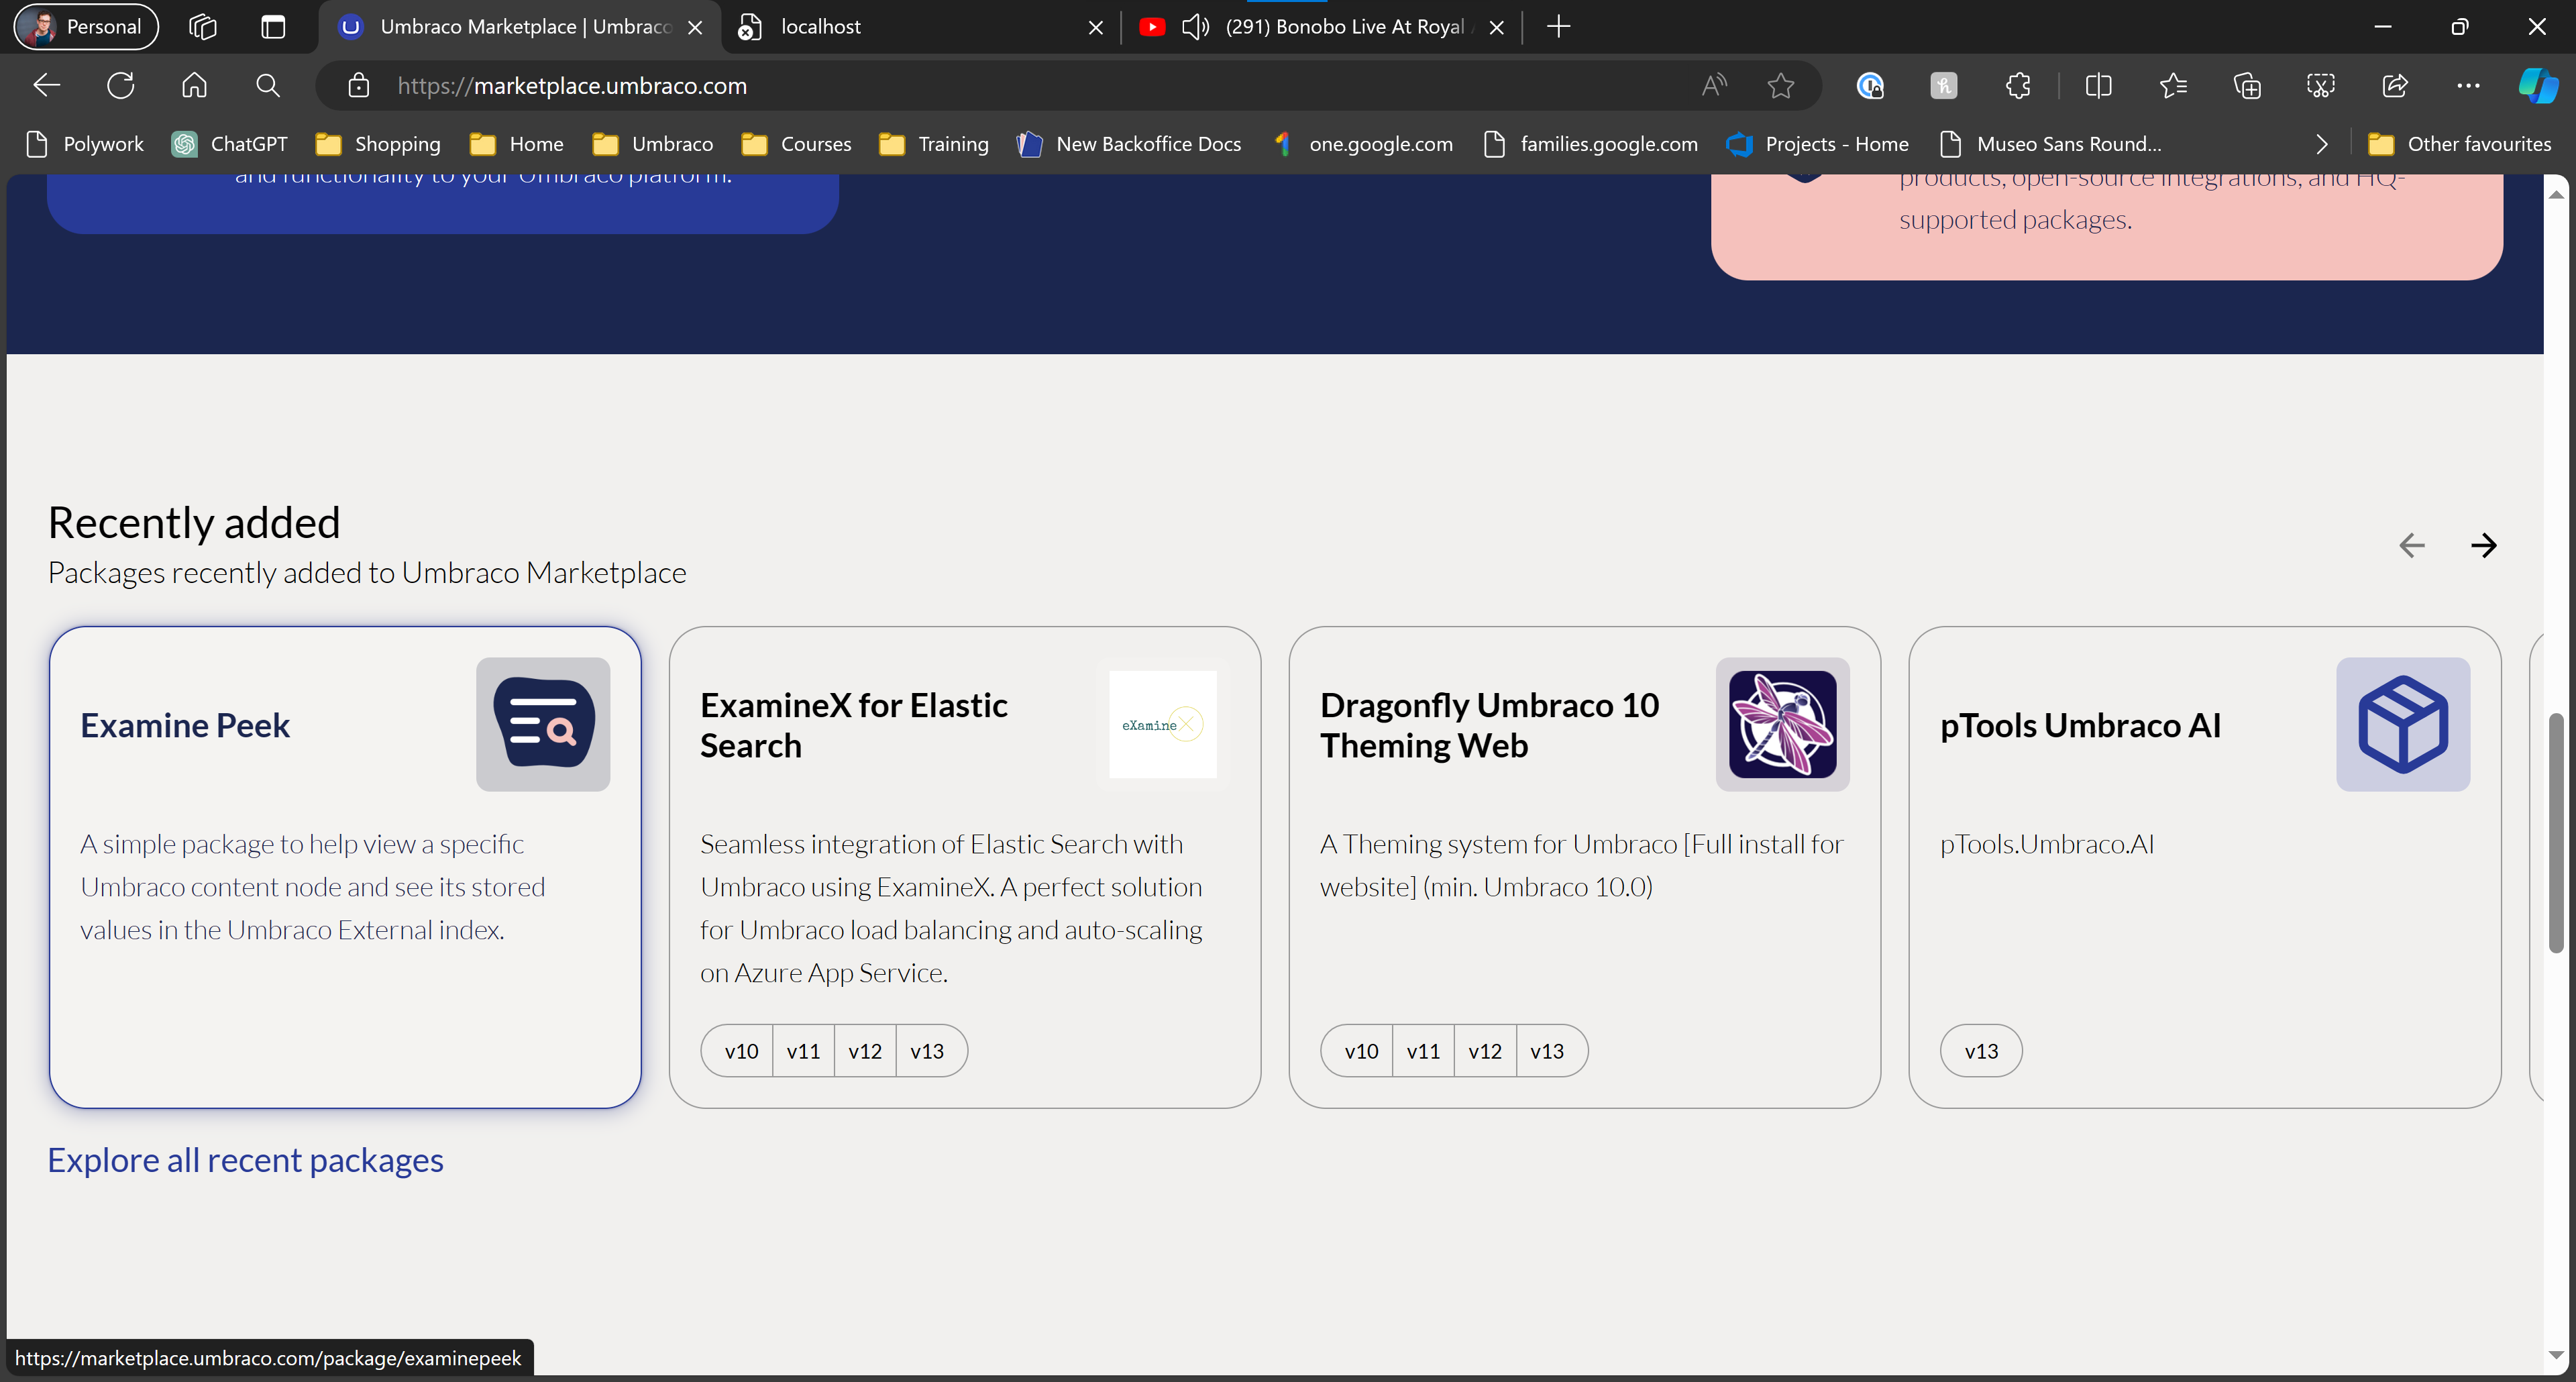Close the Umbraco Marketplace tab
2576x1382 pixels.
[696, 28]
